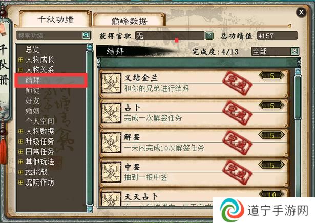Collapse the 人物关系 category
Image resolution: width=315 pixels, height=223 pixels.
point(20,70)
